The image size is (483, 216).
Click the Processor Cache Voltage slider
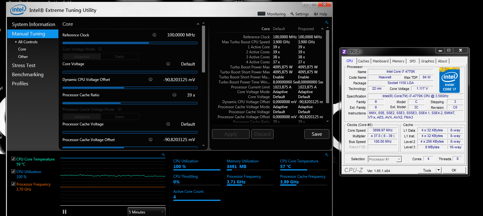click(130, 132)
